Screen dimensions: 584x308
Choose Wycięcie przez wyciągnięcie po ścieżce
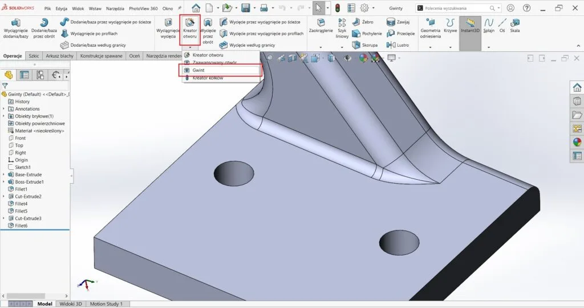pos(259,22)
